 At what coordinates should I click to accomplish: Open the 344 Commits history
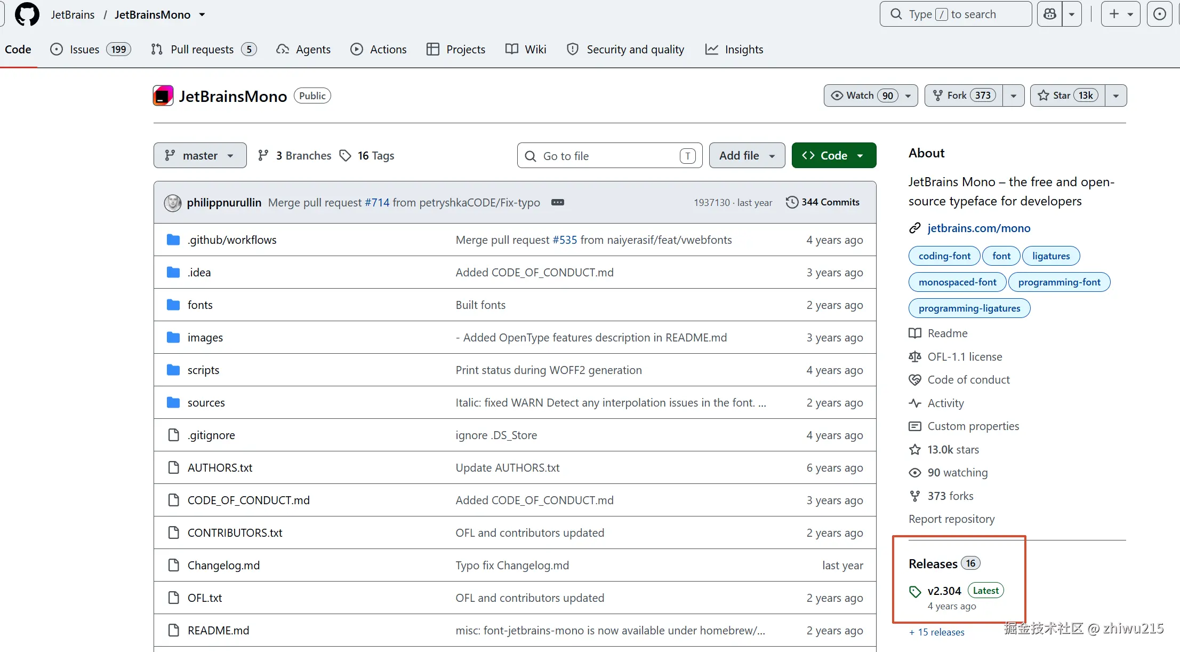tap(823, 202)
